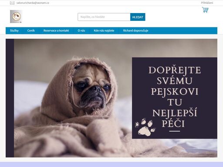Select Kde nás najdete menu item

(x=104, y=30)
